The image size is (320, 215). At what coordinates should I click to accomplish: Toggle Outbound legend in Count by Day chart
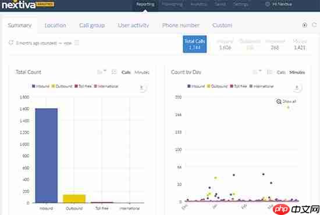tap(218, 86)
